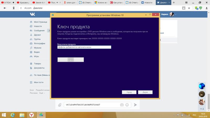Screen dimensions: 210x118
Task: Click the Игры gamepad icon in sidebar
Action: (x=31, y=56)
